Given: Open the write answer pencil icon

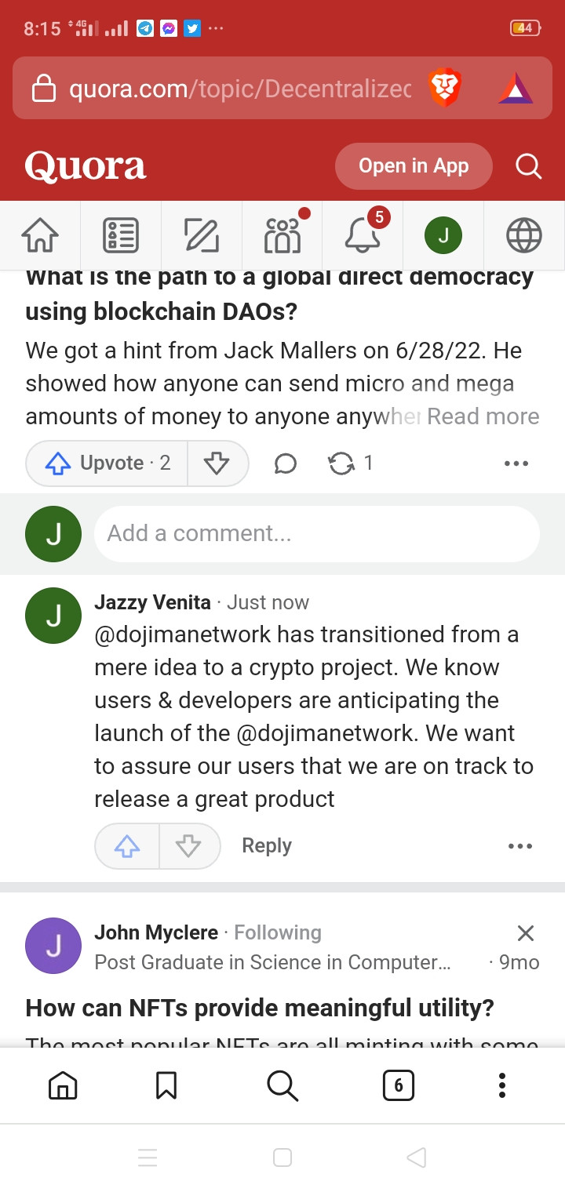Looking at the screenshot, I should [x=202, y=235].
